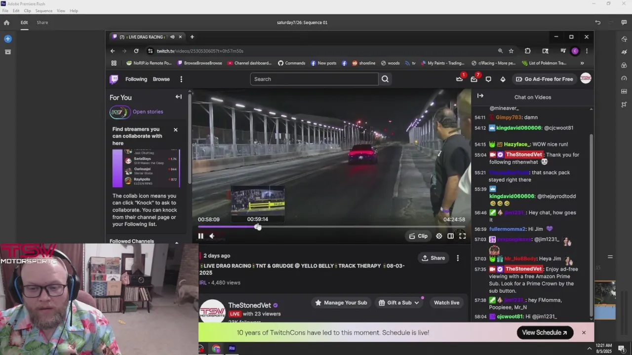Screen dimensions: 632x355
Task: Open Premiere Rush icon in Windows taskbar
Action: [232, 349]
